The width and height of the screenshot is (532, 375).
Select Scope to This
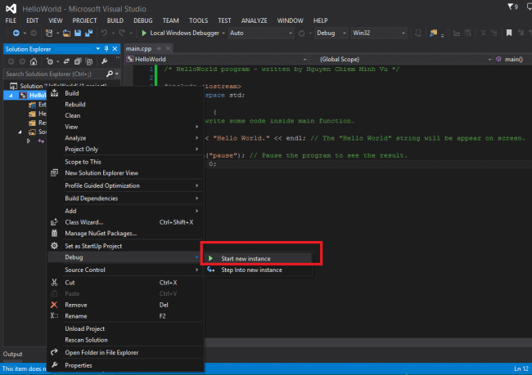[x=125, y=162]
